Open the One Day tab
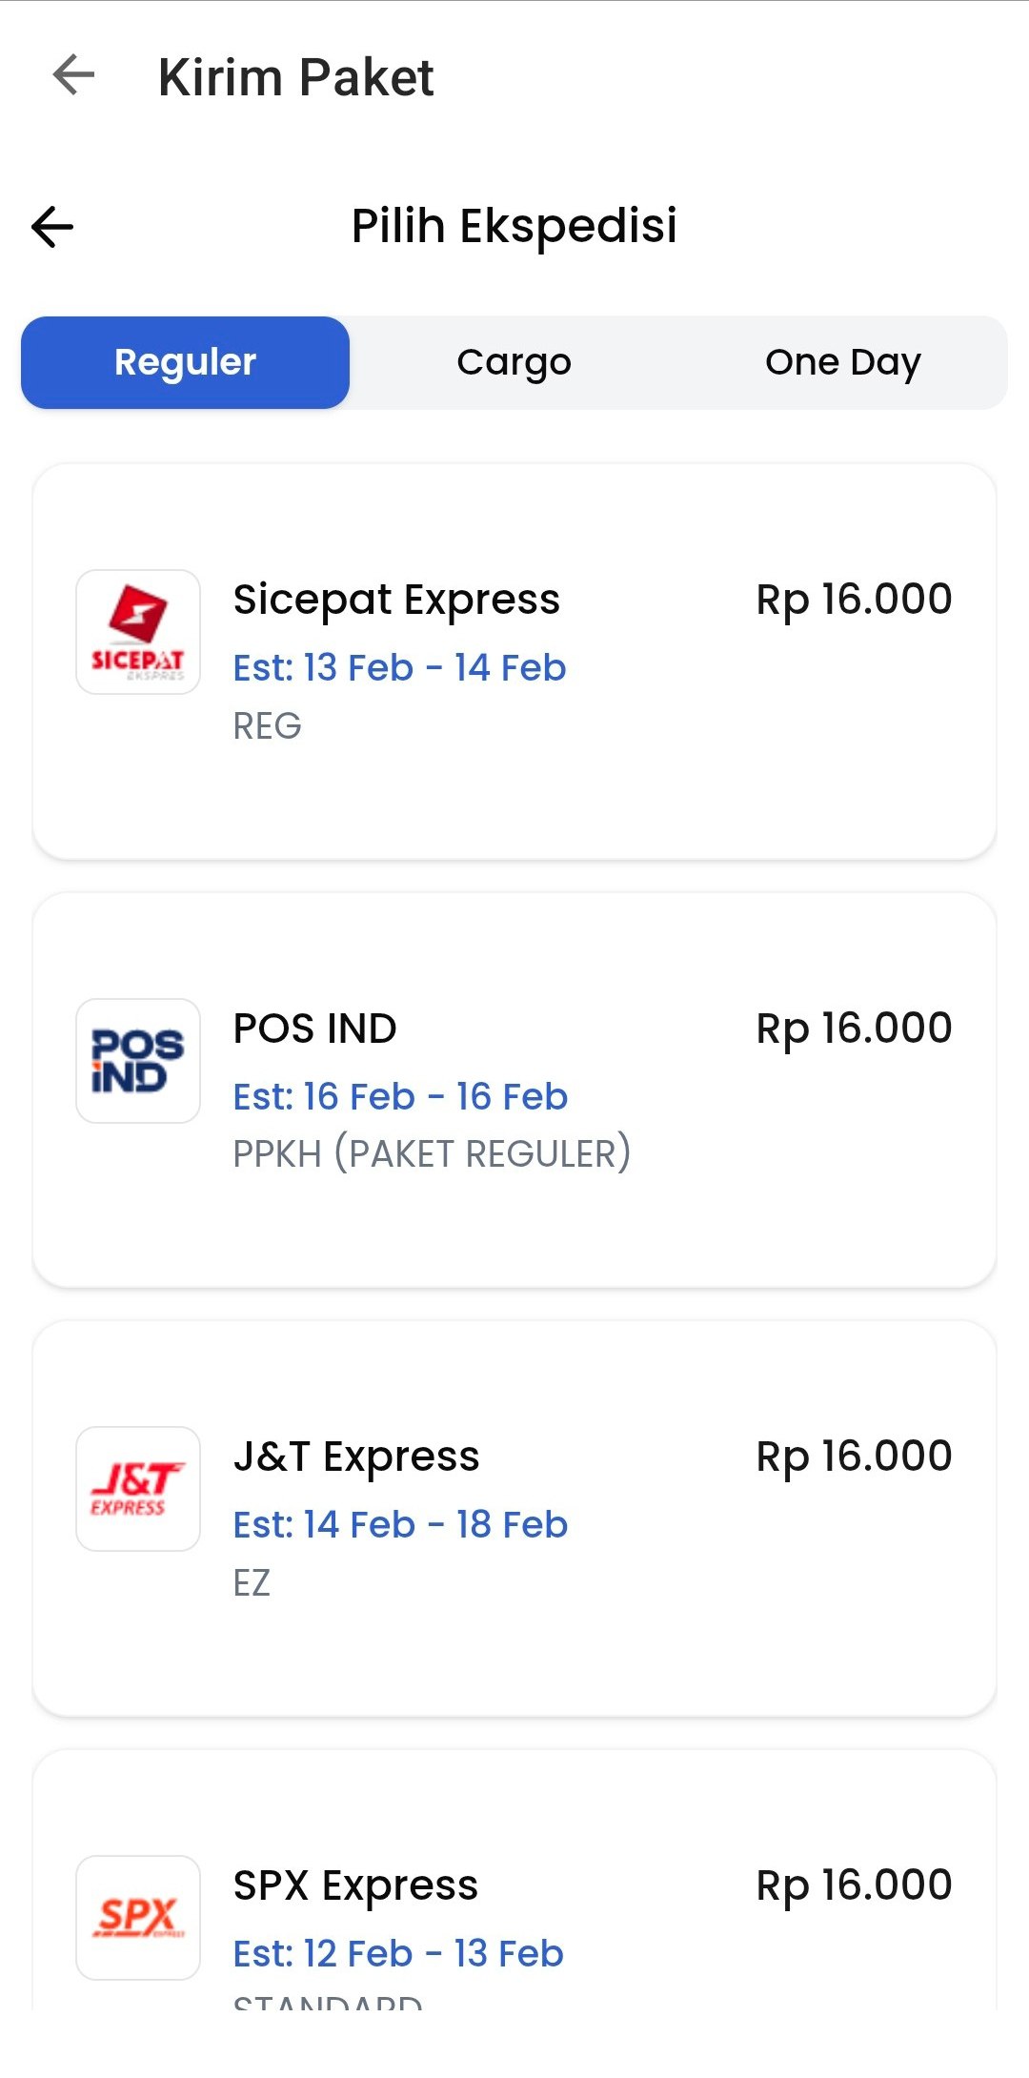This screenshot has height=2078, width=1029. click(x=842, y=362)
